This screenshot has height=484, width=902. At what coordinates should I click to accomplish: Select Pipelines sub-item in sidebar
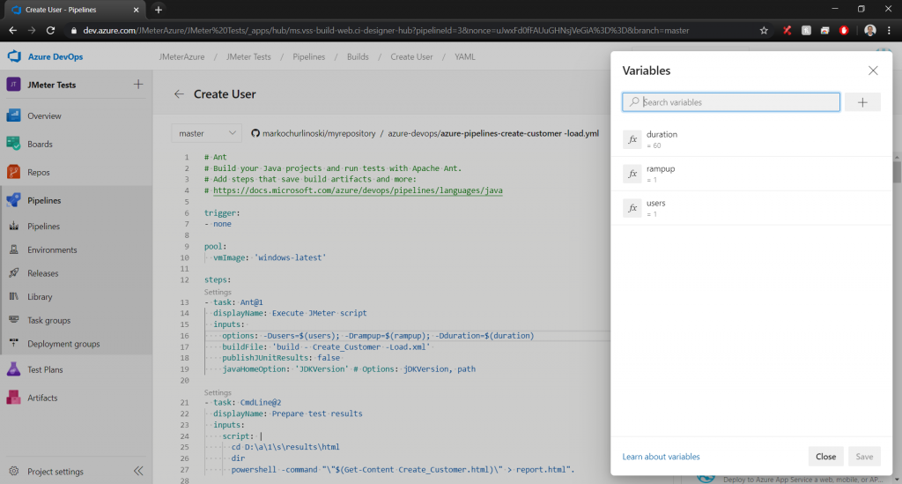click(x=44, y=227)
